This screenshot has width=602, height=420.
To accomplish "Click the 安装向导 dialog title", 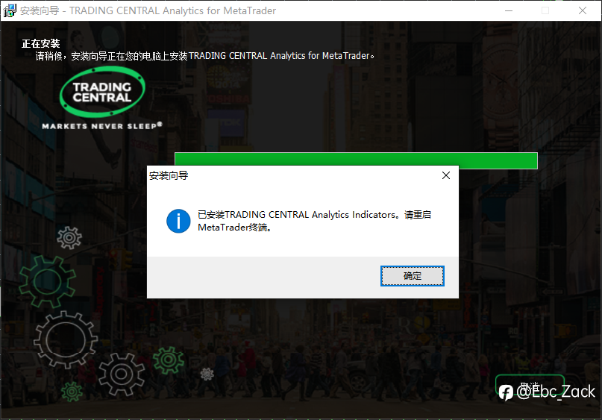I will click(169, 176).
